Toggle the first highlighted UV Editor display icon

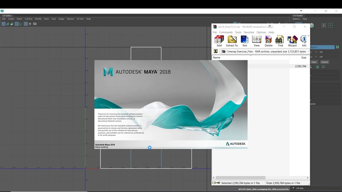pyautogui.click(x=3, y=24)
